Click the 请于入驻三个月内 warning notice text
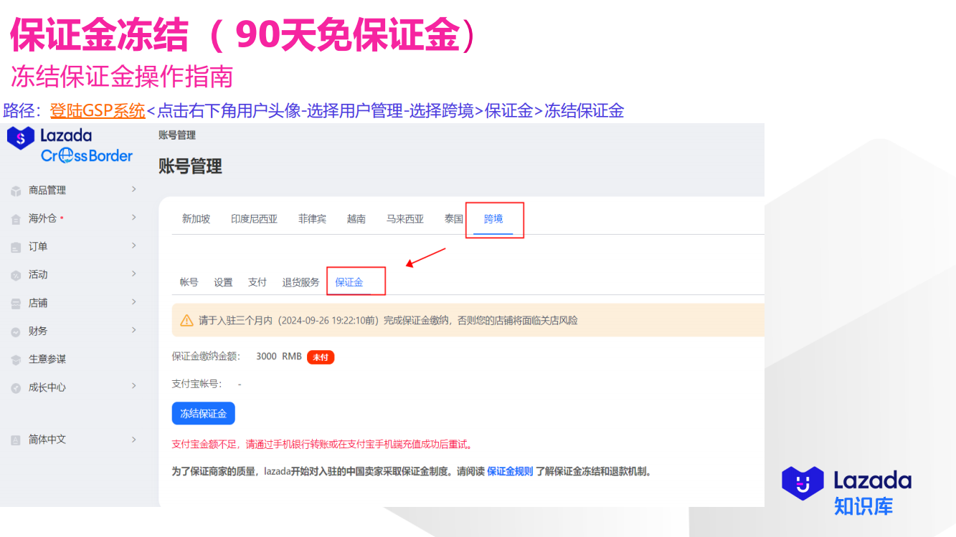This screenshot has height=537, width=956. [x=388, y=320]
